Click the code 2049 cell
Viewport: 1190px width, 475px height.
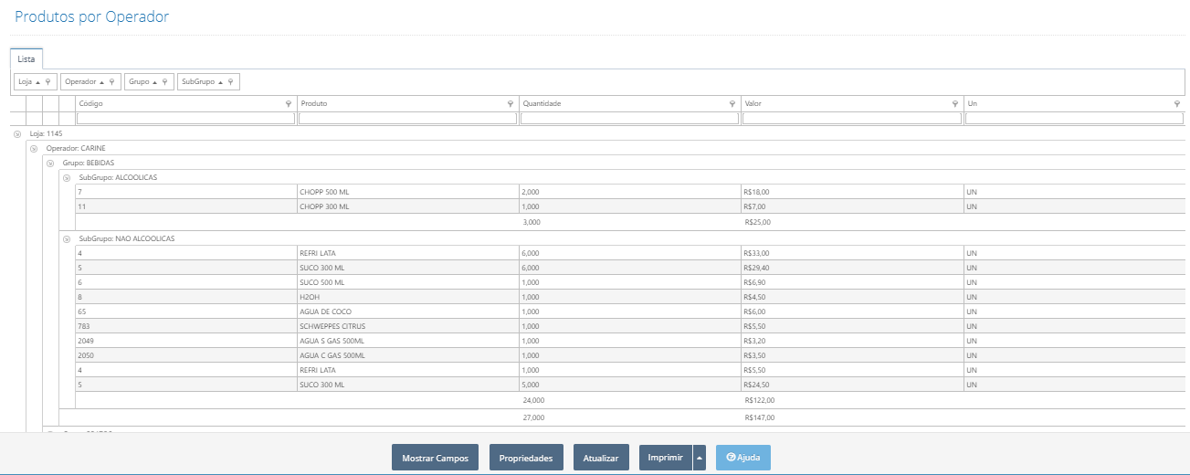pyautogui.click(x=185, y=341)
